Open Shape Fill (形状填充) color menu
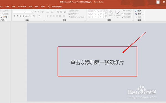 click(127, 11)
